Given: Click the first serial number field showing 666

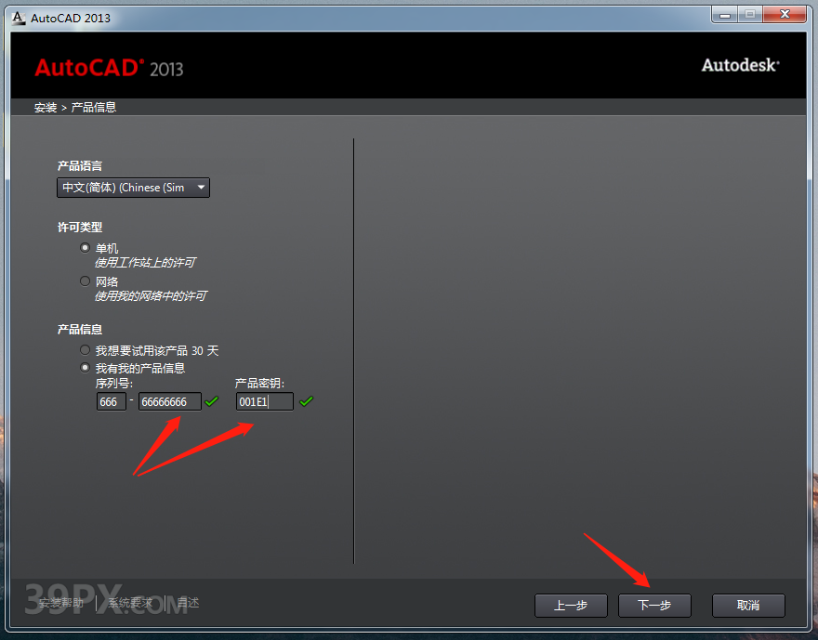Looking at the screenshot, I should tap(111, 401).
